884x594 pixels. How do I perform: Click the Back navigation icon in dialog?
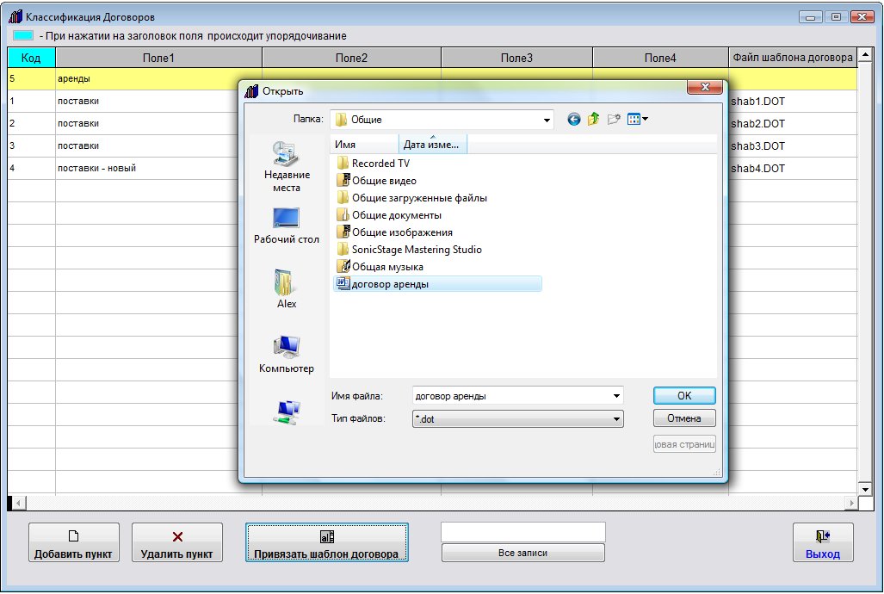click(x=574, y=120)
